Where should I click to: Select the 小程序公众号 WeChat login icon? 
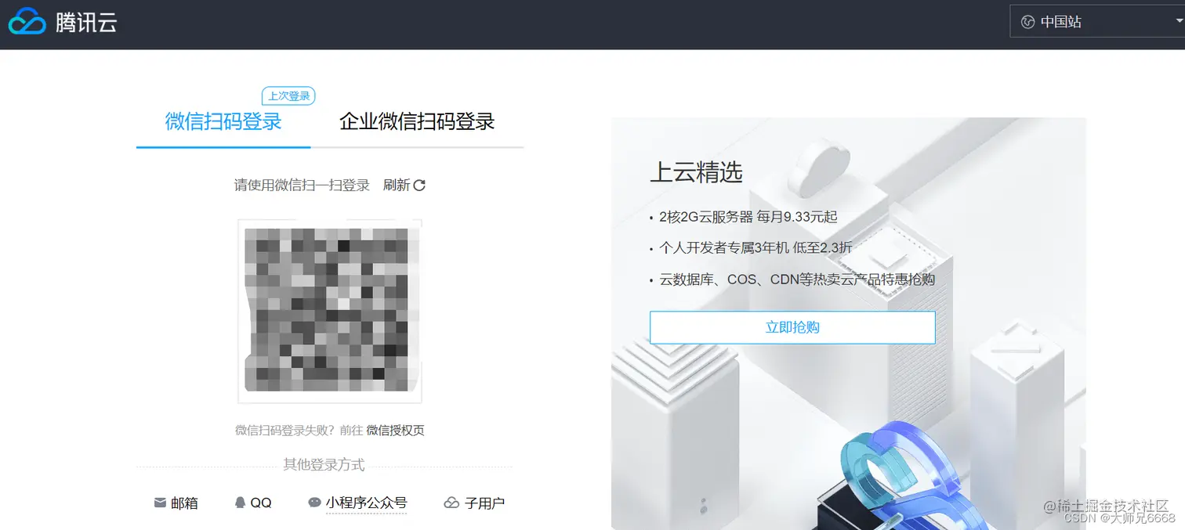click(313, 502)
